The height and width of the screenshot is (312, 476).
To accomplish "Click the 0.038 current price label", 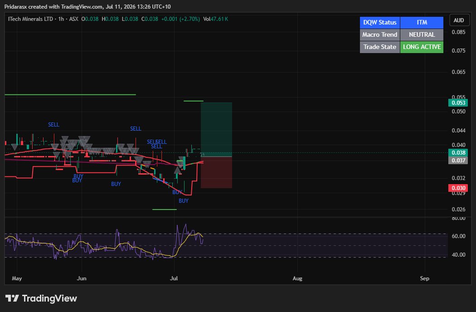I will (x=458, y=153).
